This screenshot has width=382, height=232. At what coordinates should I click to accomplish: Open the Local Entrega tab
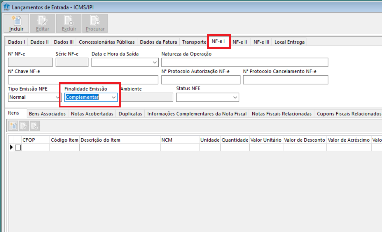[289, 42]
